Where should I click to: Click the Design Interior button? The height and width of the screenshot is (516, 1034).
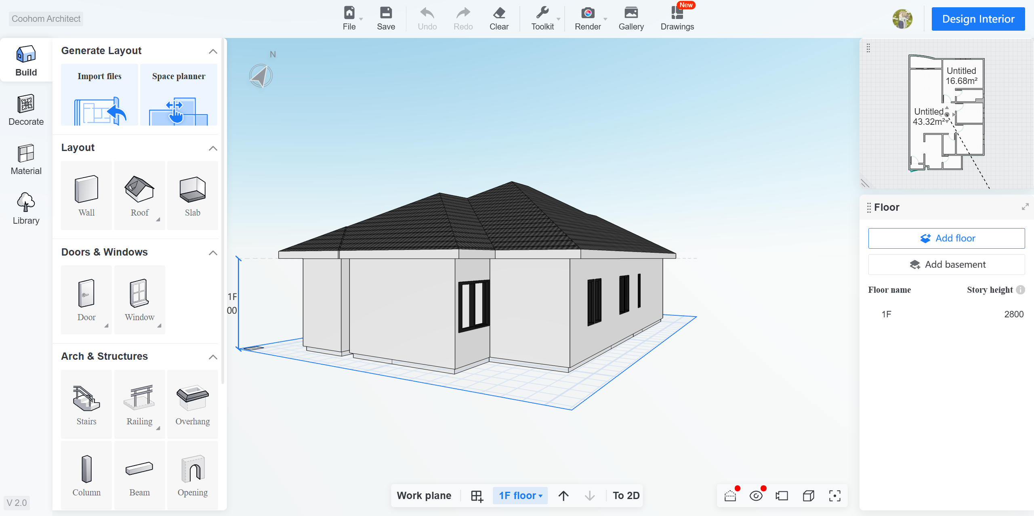978,19
